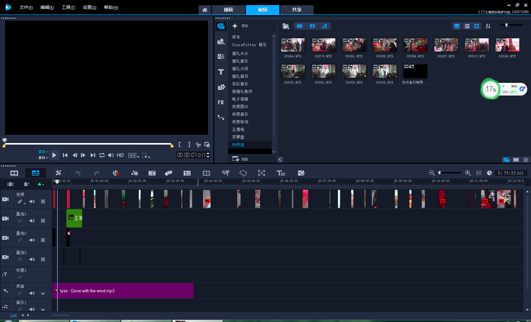
Task: Switch to the 捕获 tab
Action: point(229,10)
